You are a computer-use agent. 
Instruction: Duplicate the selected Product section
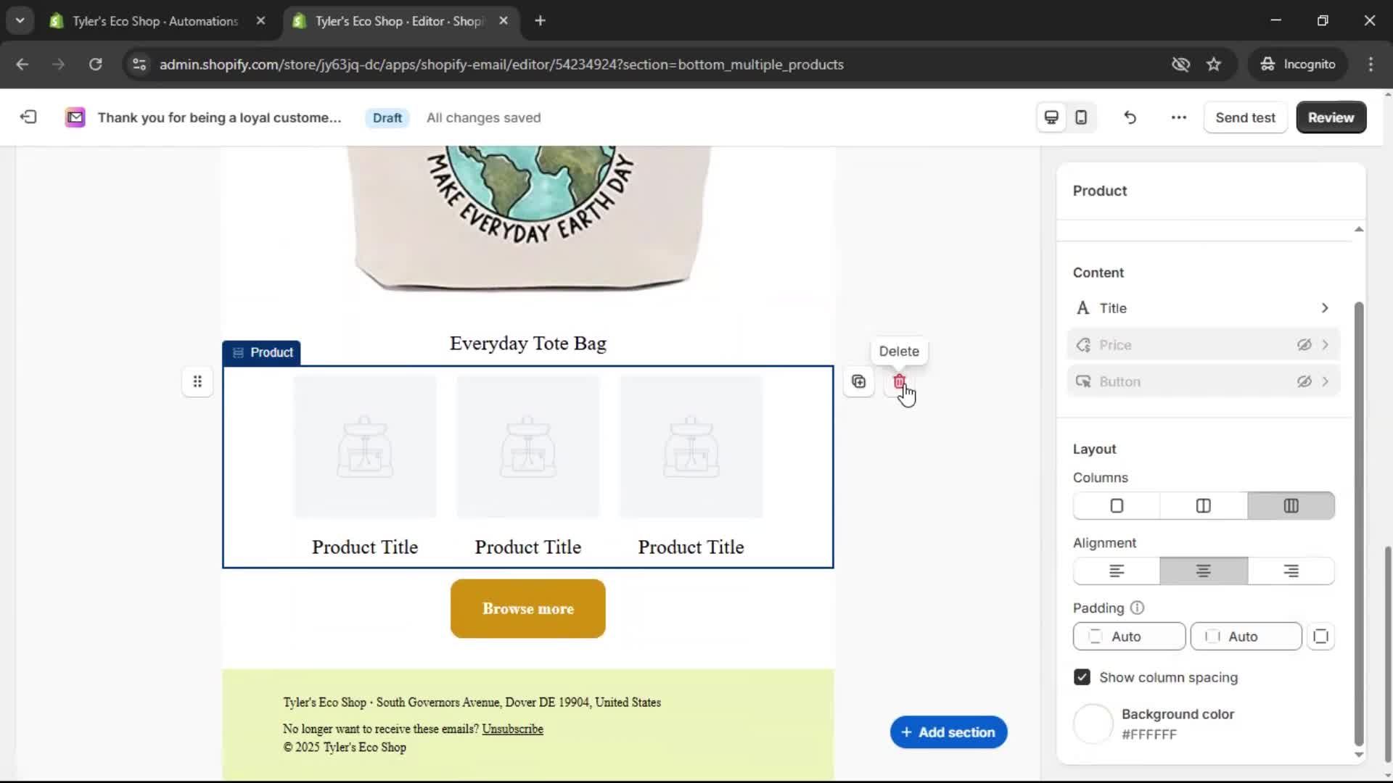(858, 381)
